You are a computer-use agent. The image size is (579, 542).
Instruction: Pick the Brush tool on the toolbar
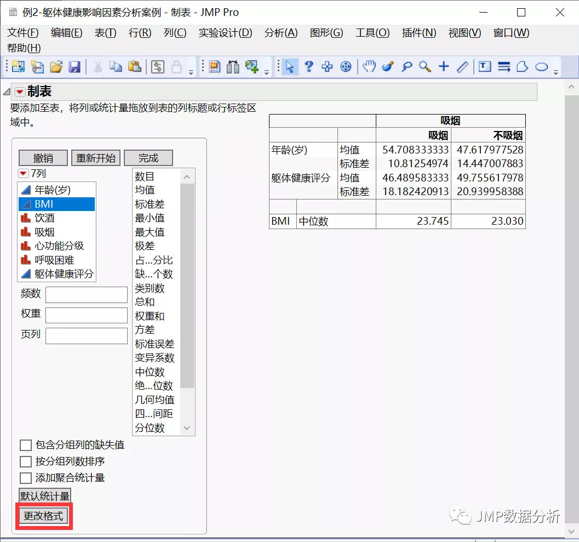tap(387, 66)
